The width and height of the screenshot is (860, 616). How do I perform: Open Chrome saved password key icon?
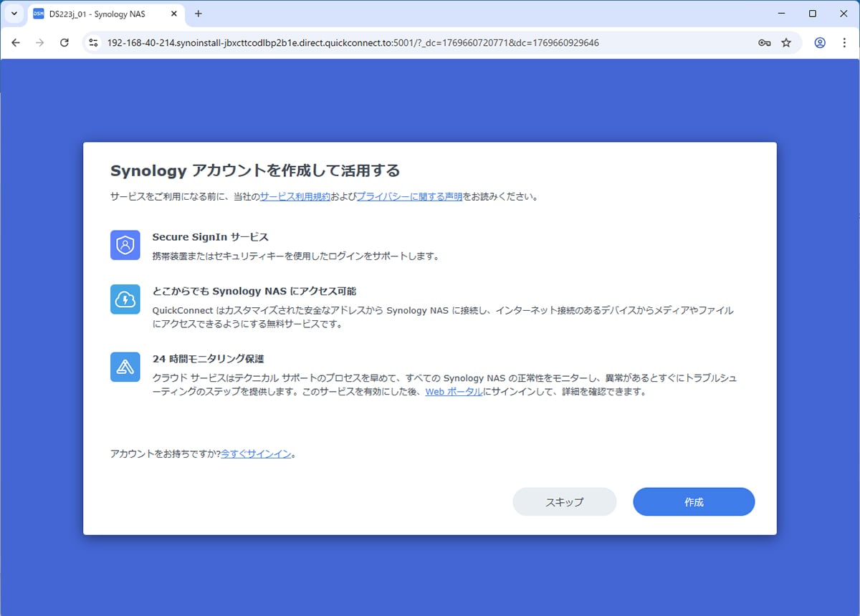click(x=764, y=43)
